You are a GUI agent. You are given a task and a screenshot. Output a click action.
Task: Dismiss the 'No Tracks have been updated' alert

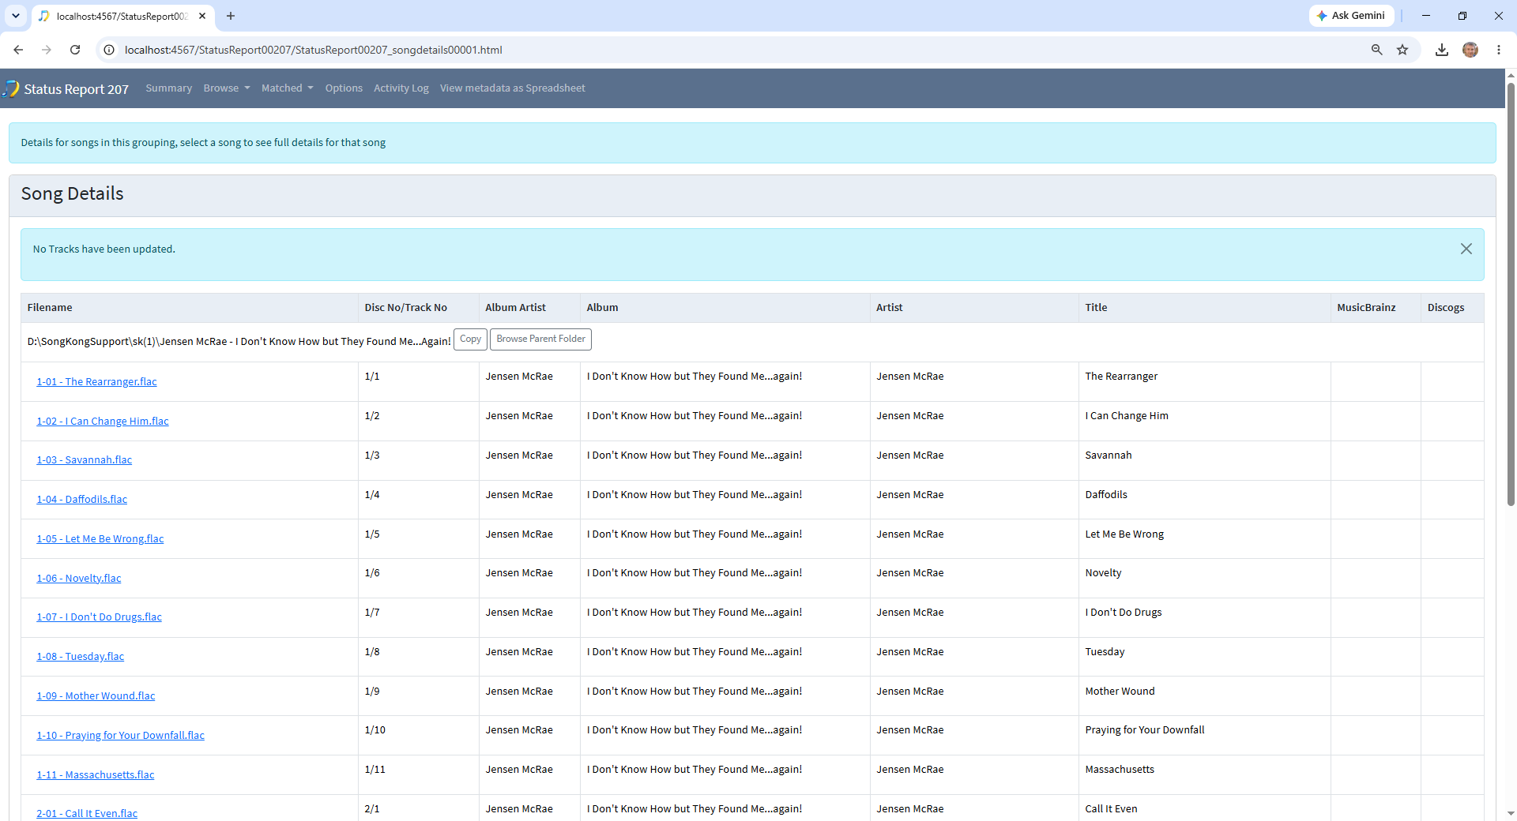pos(1466,249)
